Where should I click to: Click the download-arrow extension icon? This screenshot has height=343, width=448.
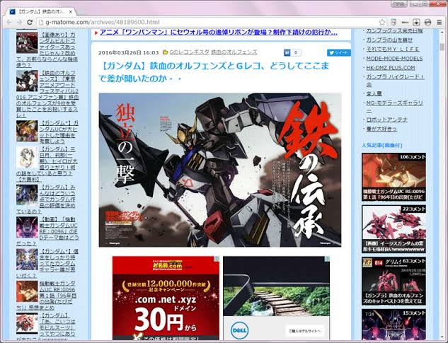[416, 22]
